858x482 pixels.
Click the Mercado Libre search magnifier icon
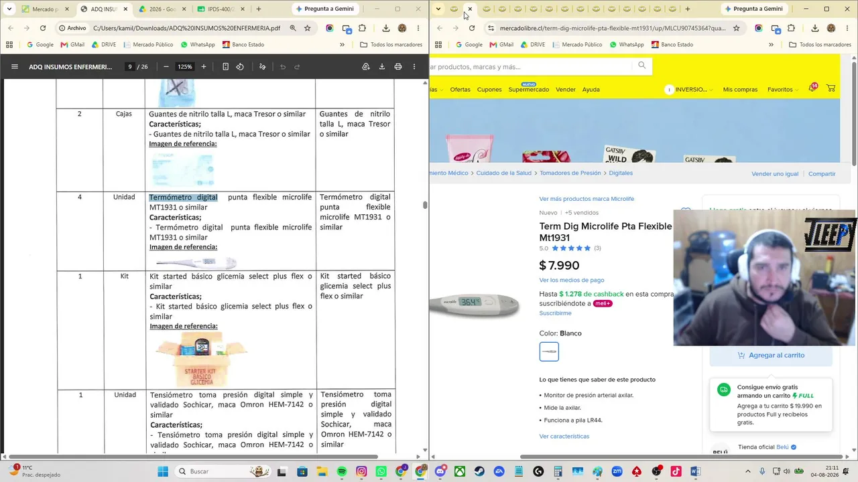click(641, 66)
